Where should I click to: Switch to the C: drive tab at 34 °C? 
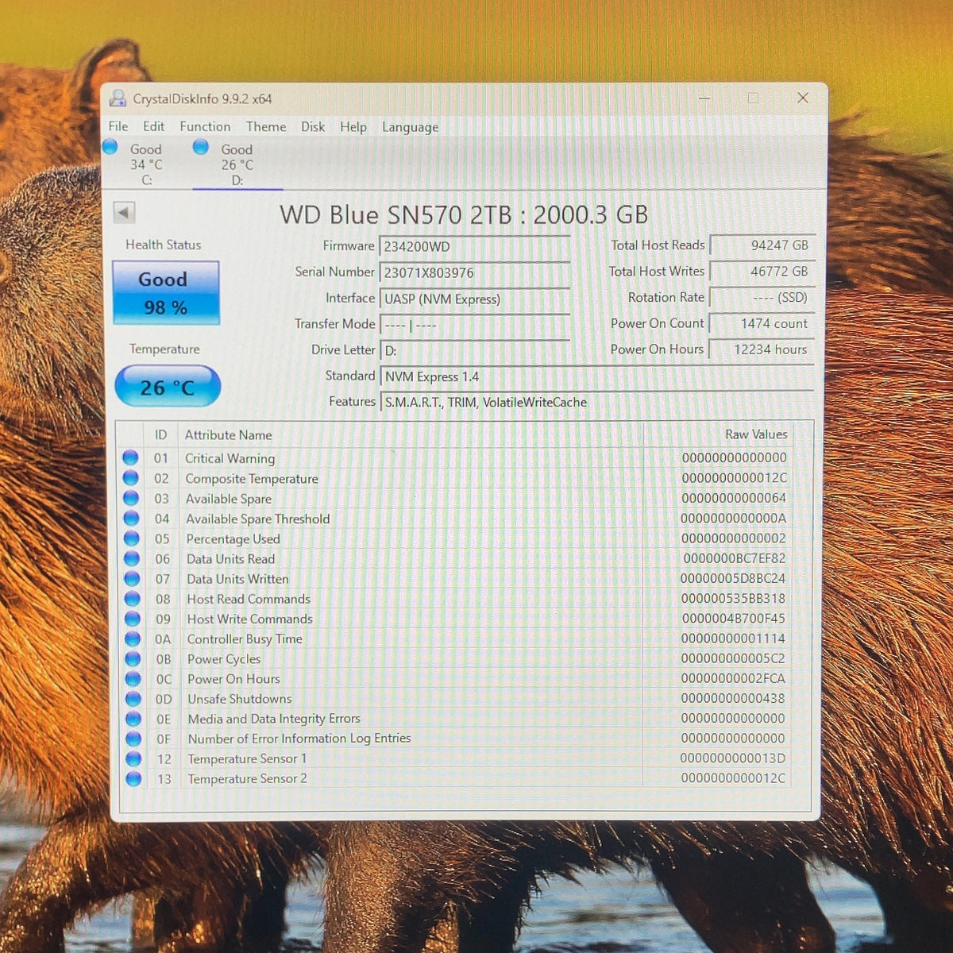(x=146, y=164)
